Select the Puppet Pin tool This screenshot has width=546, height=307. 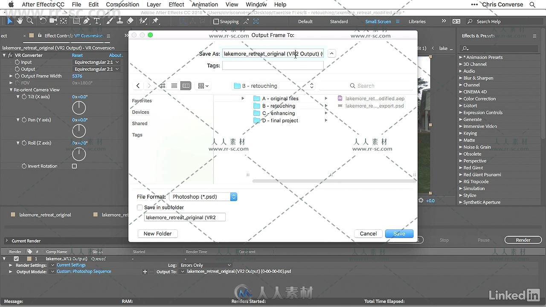coord(155,21)
